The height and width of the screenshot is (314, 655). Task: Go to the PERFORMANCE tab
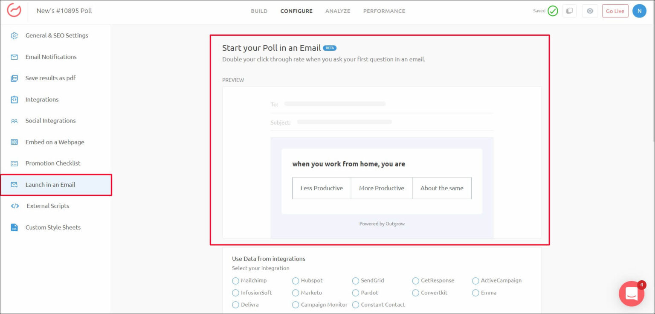[x=384, y=11]
